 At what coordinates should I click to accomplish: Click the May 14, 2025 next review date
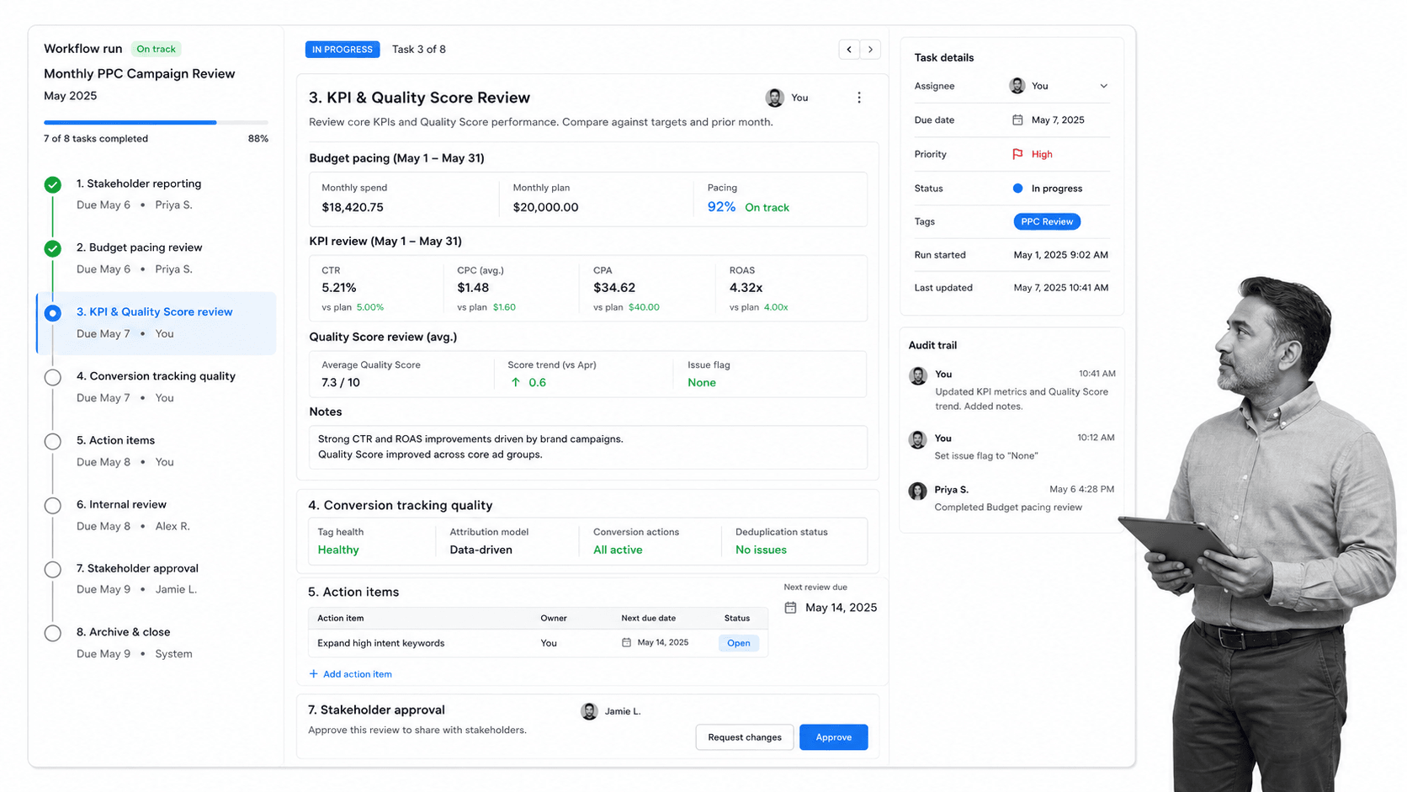click(x=841, y=608)
